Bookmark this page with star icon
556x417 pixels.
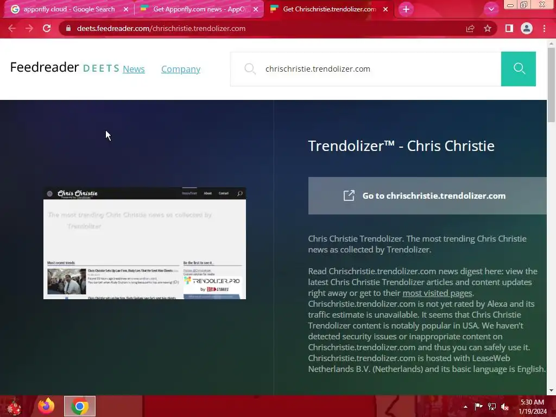coord(488,28)
